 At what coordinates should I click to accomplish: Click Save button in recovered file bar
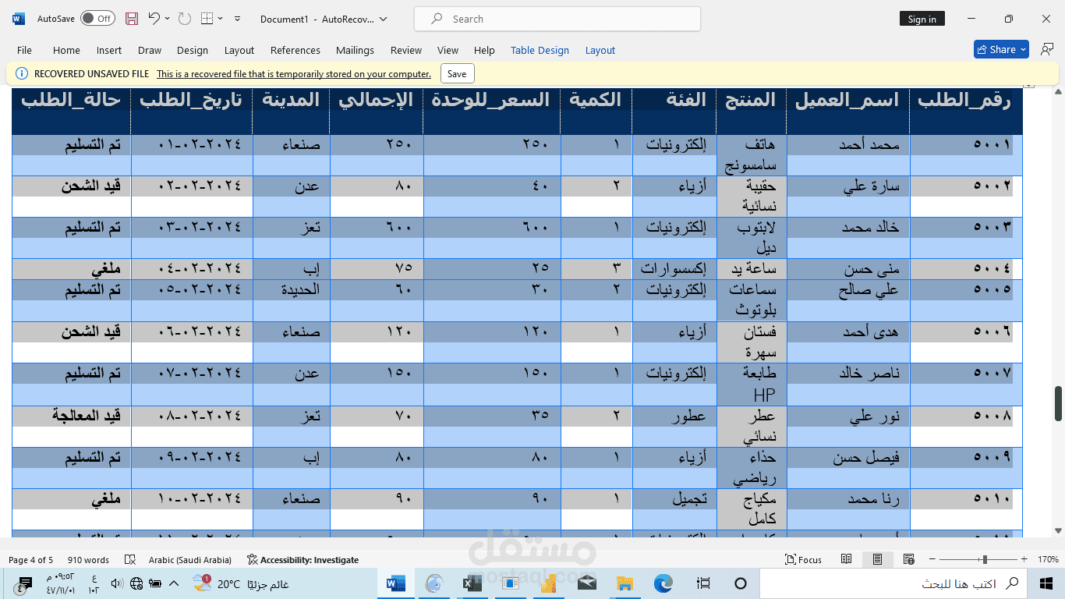[457, 74]
